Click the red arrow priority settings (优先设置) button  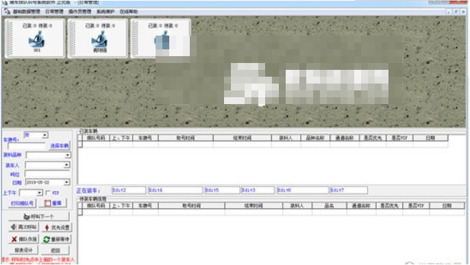57,227
